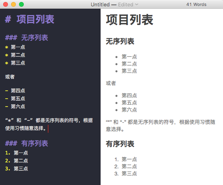Viewport: 223px width, 185px height.
Task: Click numbered '3. 第三点' in preview
Action: click(x=126, y=174)
